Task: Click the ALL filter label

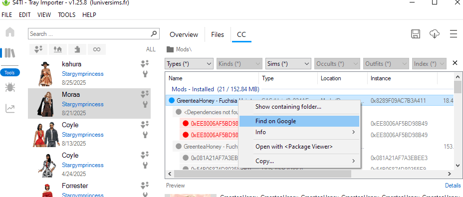Action: (151, 49)
